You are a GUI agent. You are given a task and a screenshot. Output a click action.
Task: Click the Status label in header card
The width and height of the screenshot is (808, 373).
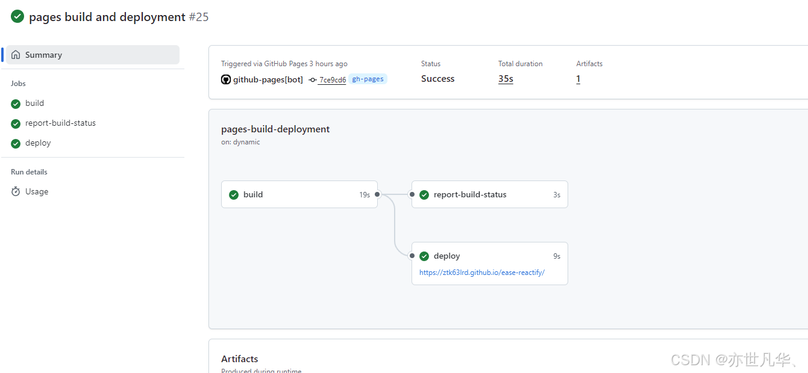coord(431,64)
